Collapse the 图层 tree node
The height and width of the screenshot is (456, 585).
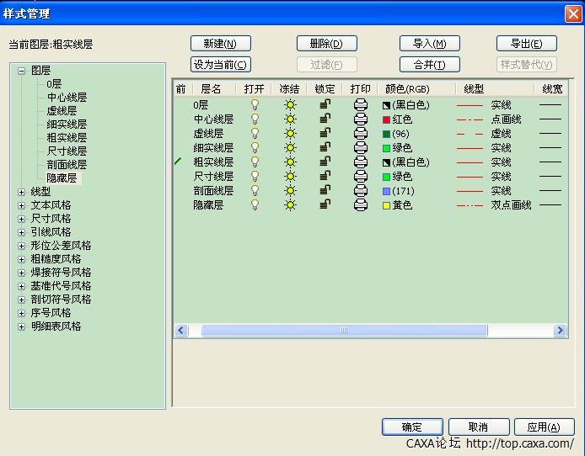[x=22, y=71]
